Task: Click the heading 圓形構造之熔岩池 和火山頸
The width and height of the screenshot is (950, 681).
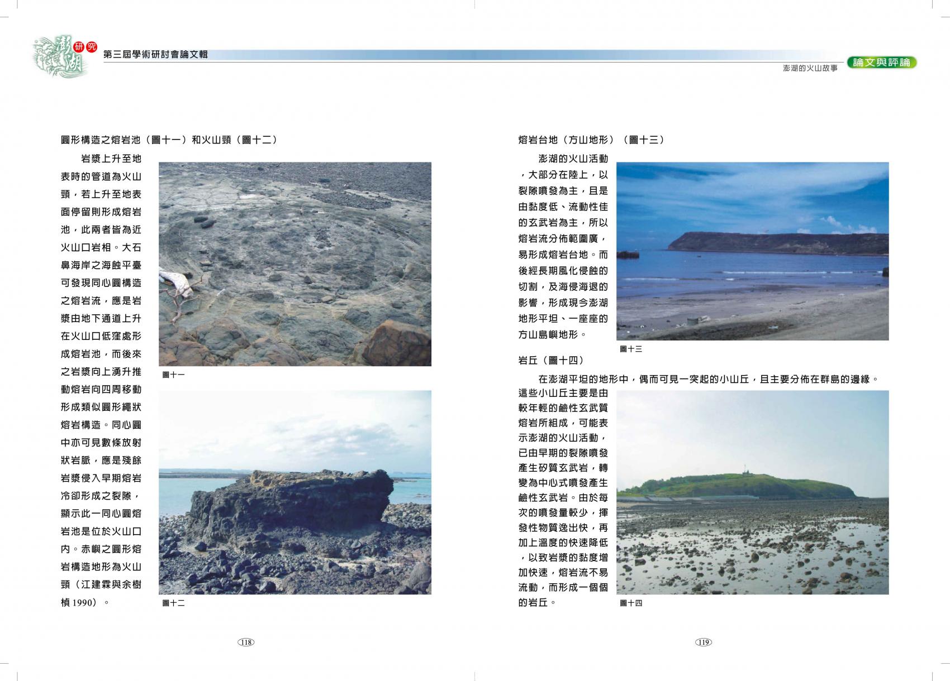Action: pos(169,140)
